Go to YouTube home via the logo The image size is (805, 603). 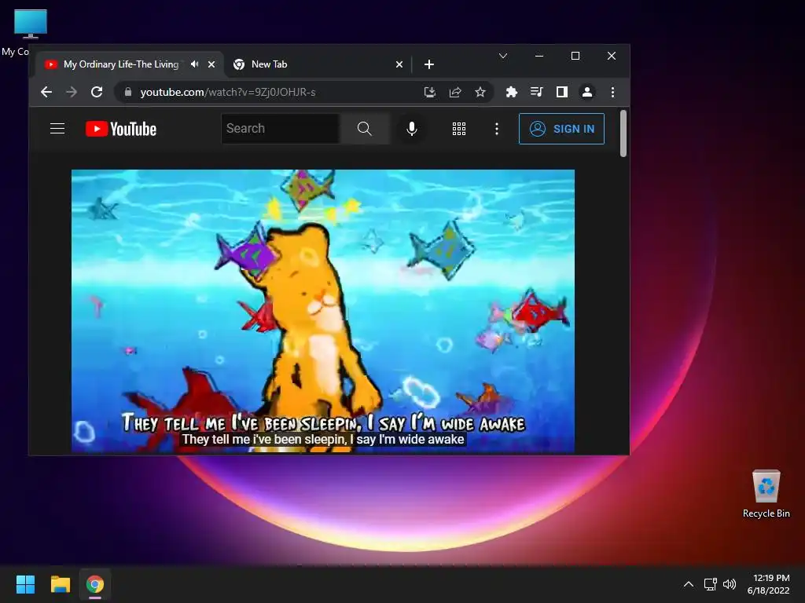[x=121, y=129]
